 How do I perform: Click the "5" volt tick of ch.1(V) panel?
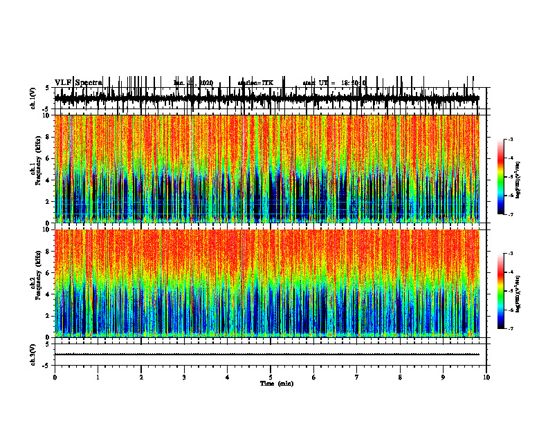click(47, 88)
